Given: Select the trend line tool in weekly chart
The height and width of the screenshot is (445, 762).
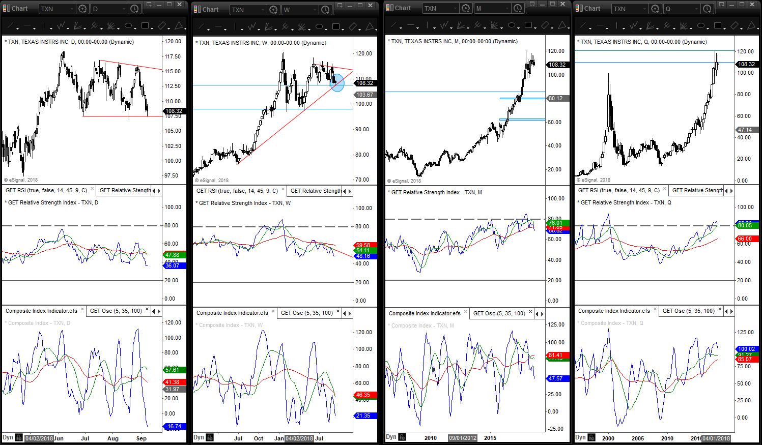Looking at the screenshot, I should point(201,26).
